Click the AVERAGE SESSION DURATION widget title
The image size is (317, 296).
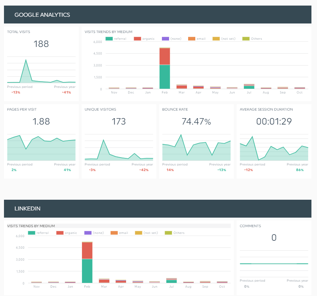click(x=266, y=109)
